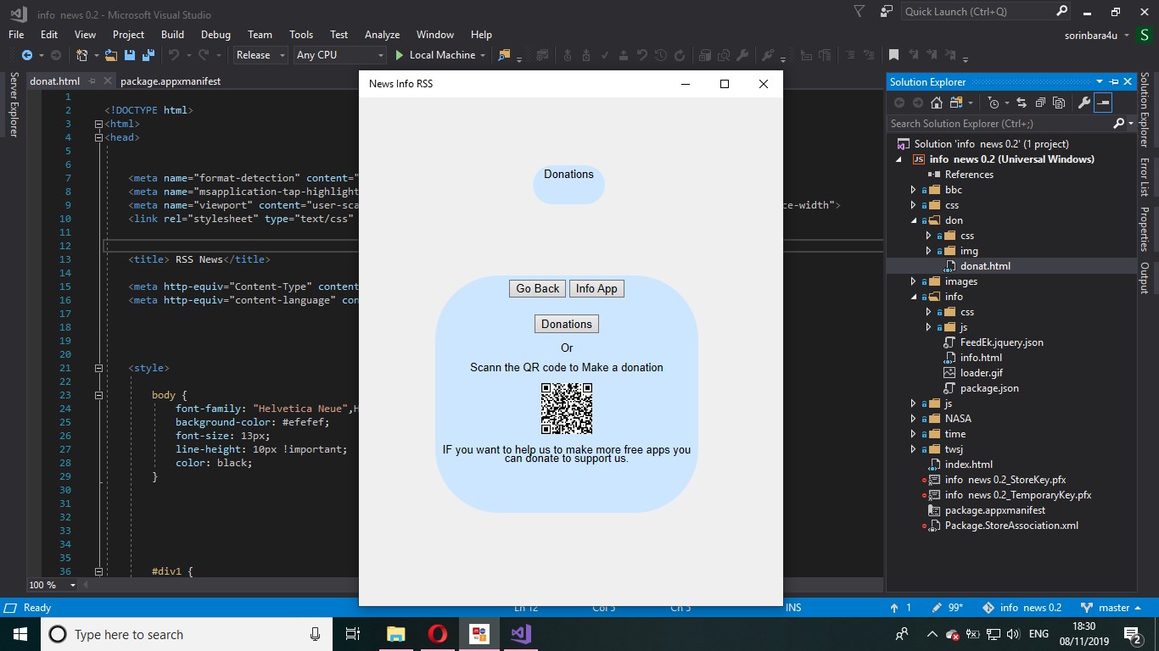Select index.html in Solution Explorer

(968, 465)
